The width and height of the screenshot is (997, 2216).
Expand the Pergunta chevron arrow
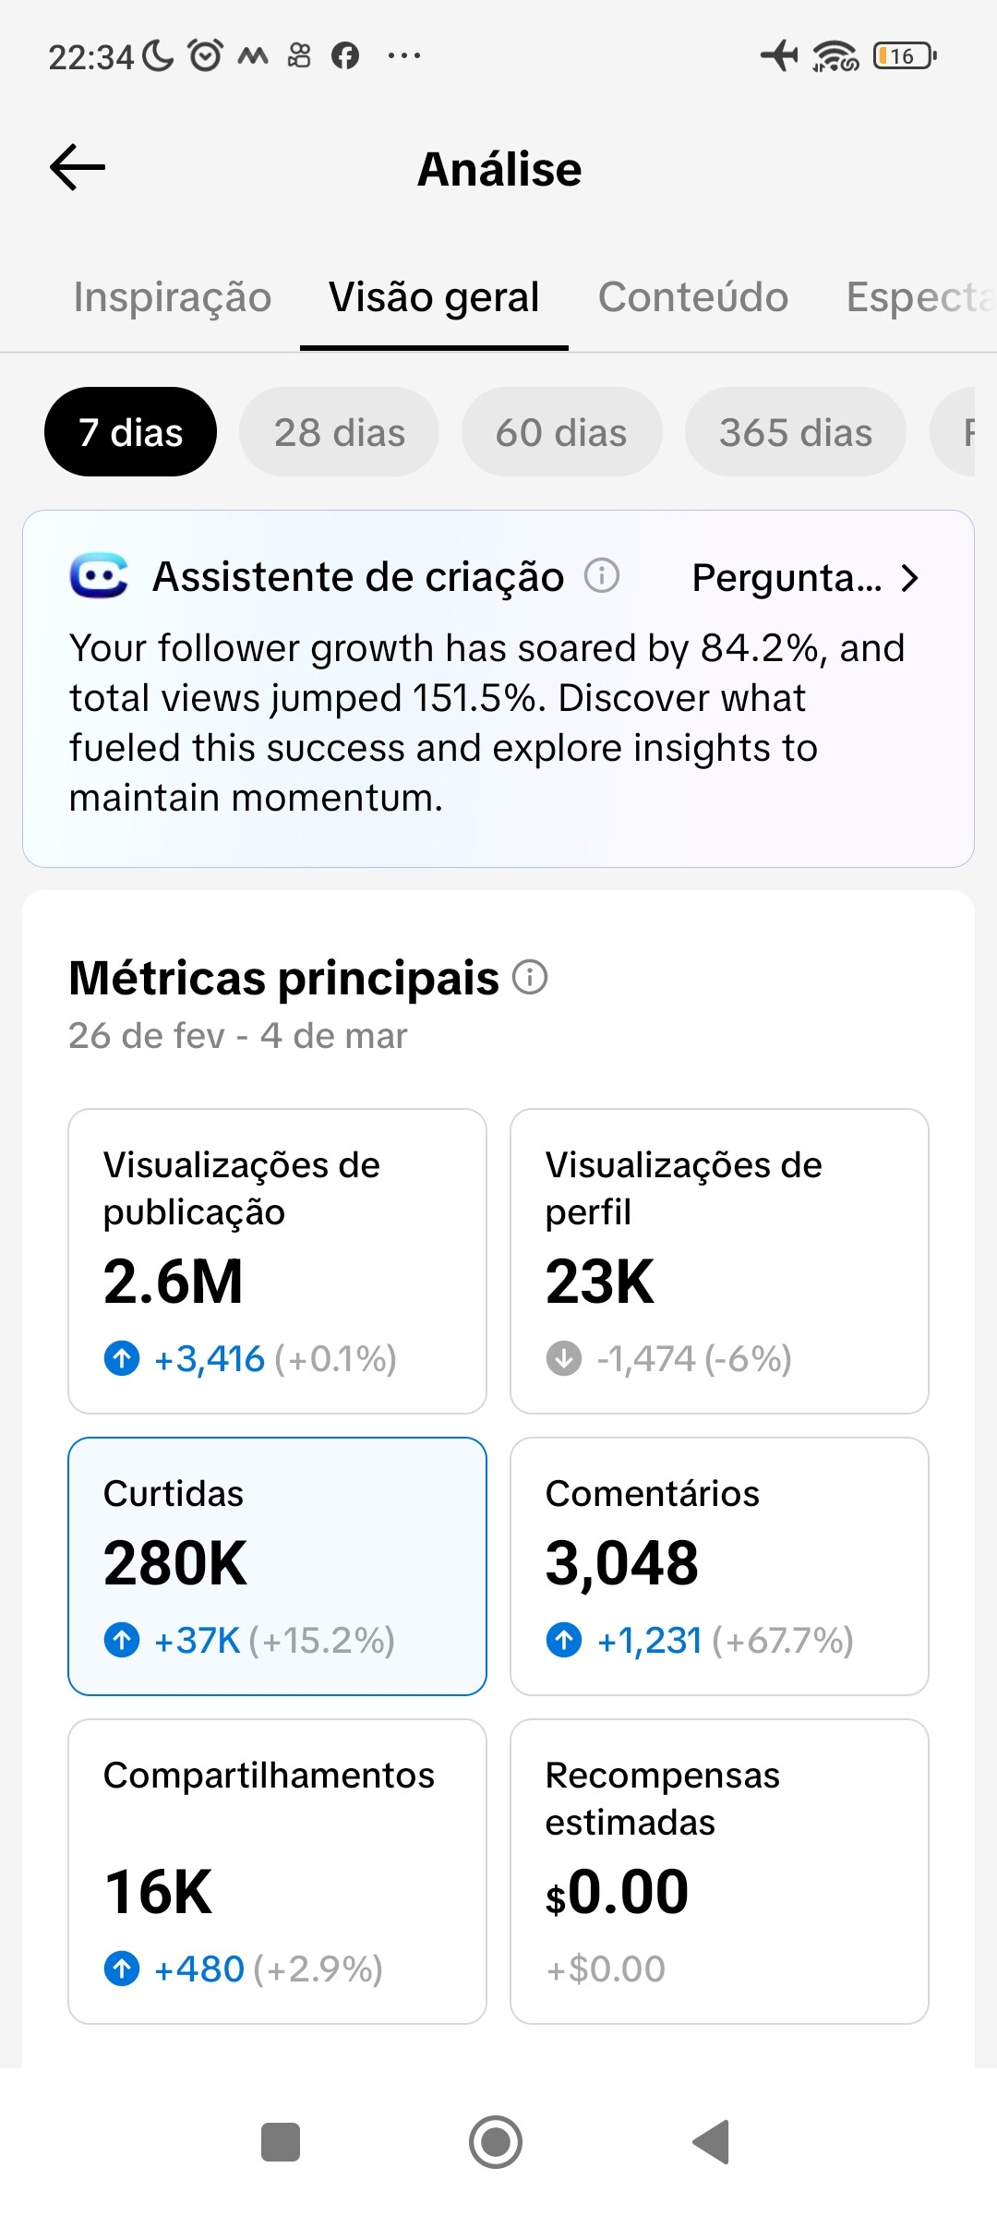[x=909, y=578]
